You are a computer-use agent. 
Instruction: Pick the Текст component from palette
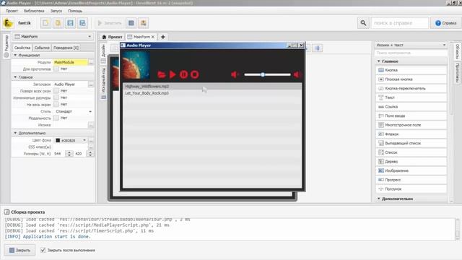tap(411, 97)
